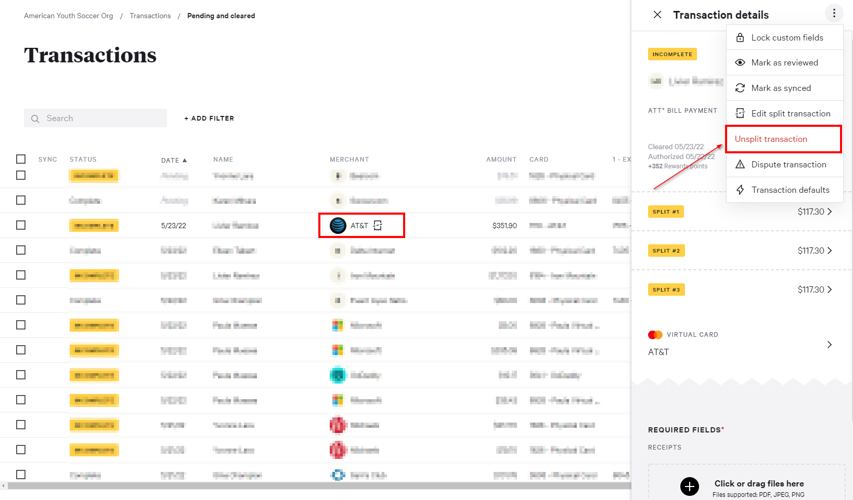The width and height of the screenshot is (853, 500).
Task: Open Transactions breadcrumb link
Action: 150,16
